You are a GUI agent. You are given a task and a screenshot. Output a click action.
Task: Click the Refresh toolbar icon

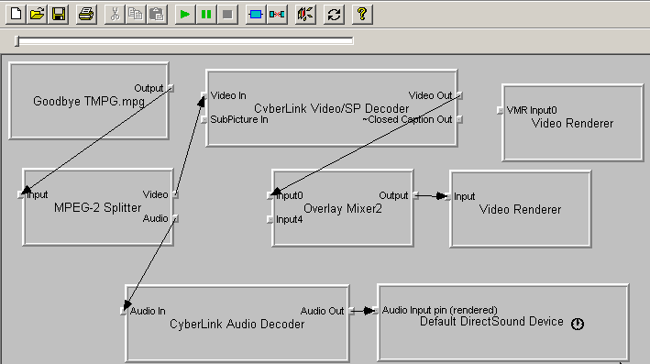(x=334, y=15)
